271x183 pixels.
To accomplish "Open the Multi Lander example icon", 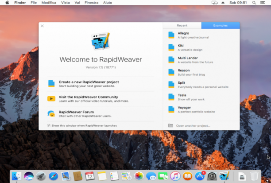I will (171, 60).
